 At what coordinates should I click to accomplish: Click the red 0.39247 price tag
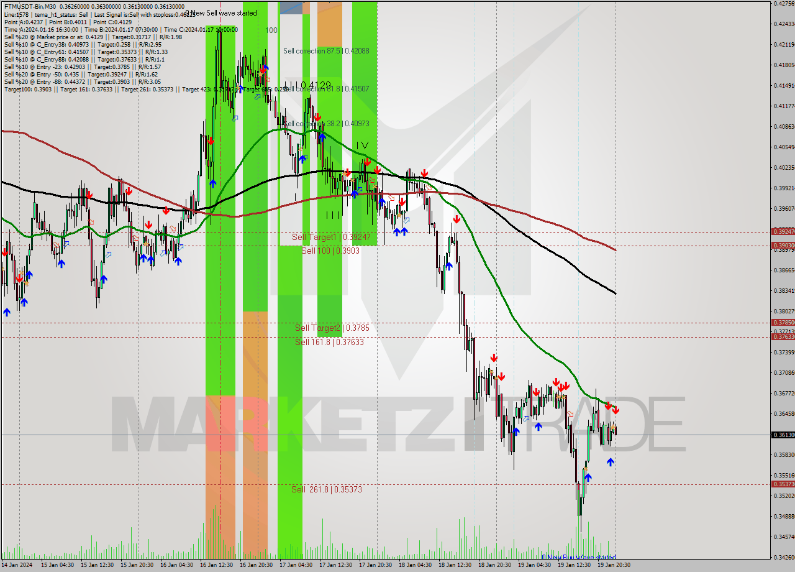coord(783,231)
